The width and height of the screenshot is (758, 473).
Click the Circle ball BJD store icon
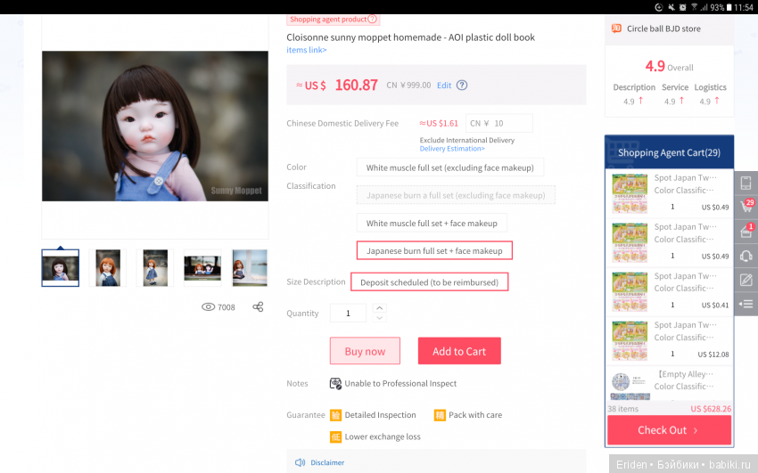(615, 29)
